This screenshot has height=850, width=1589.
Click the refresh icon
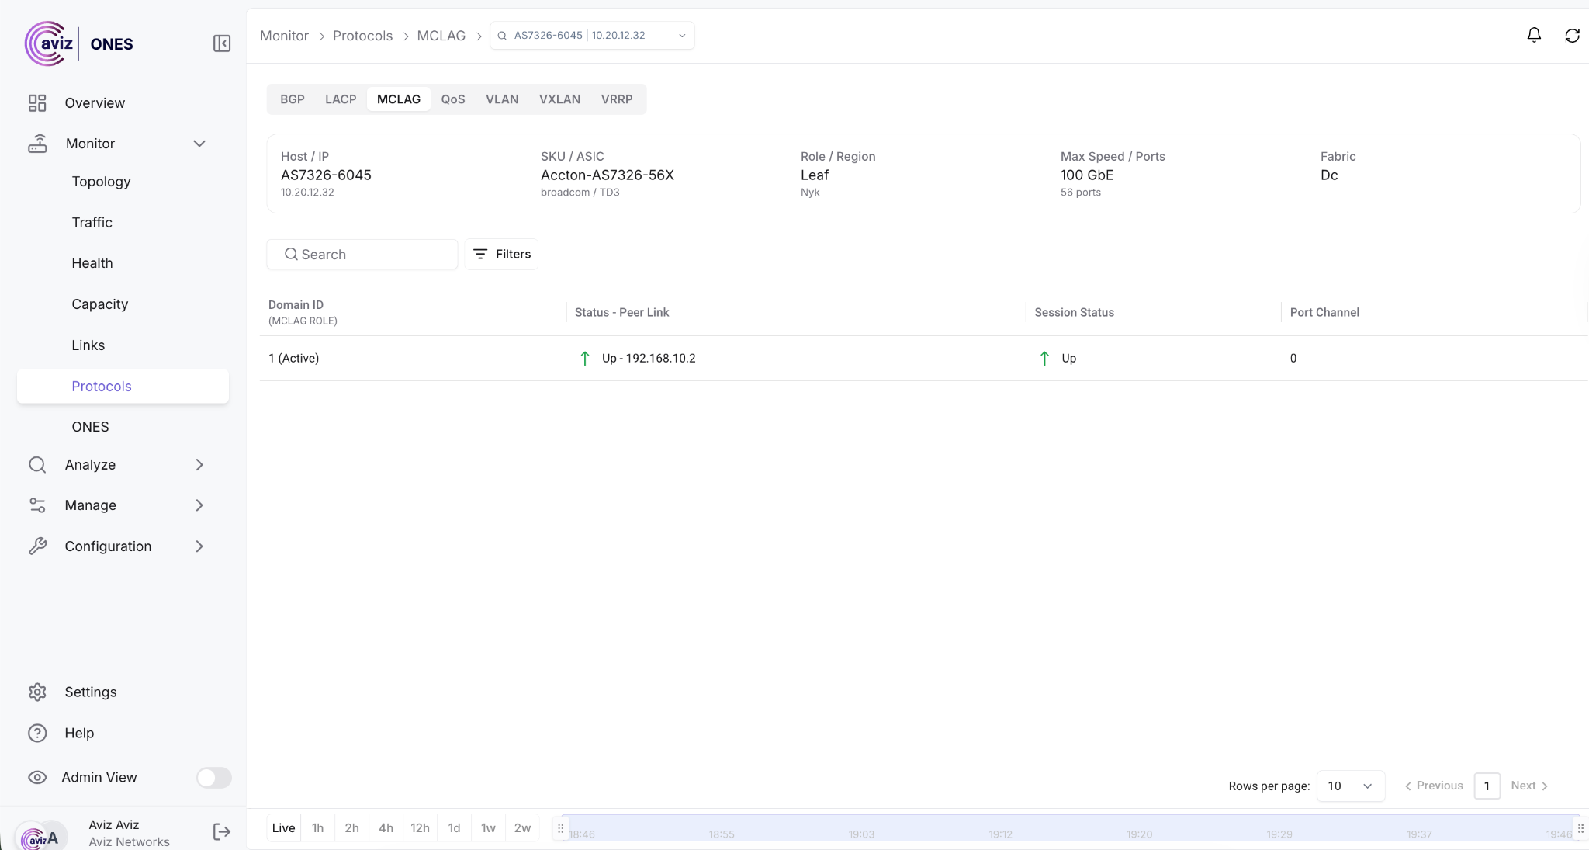coord(1572,36)
